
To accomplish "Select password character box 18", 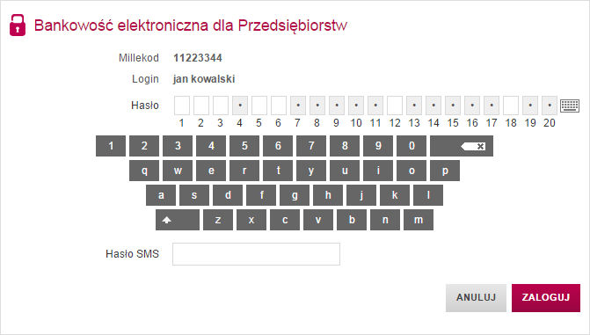I will pos(511,106).
